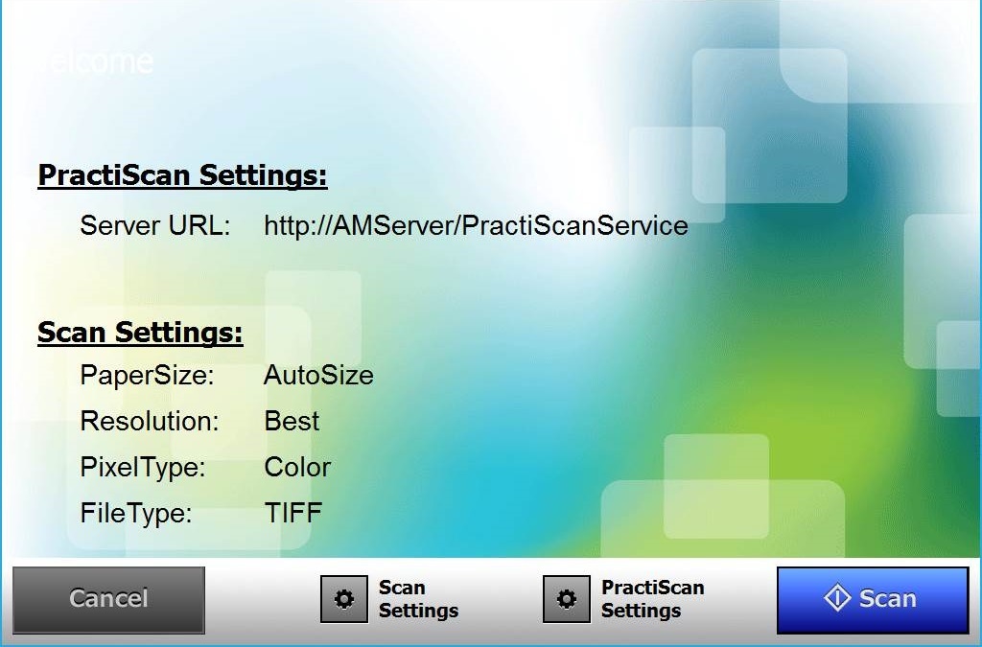The width and height of the screenshot is (982, 647).
Task: Select the http://AMServer/PractiScanService URL text
Action: pos(476,226)
